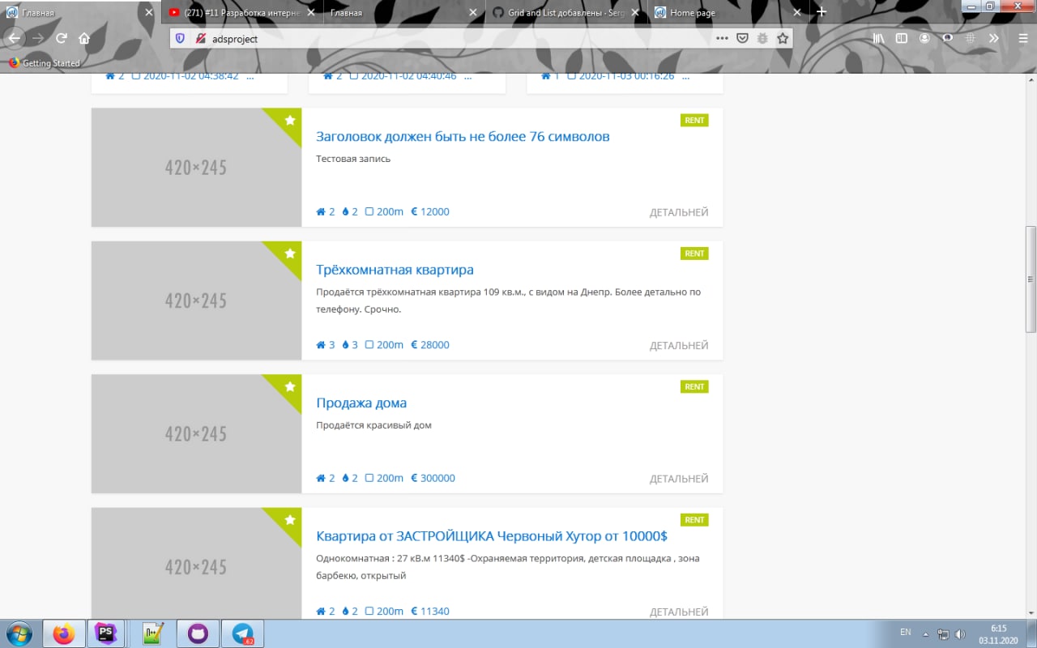Screen dimensions: 1037x648
Task: Show hidden tray icons arrow
Action: tap(925, 633)
